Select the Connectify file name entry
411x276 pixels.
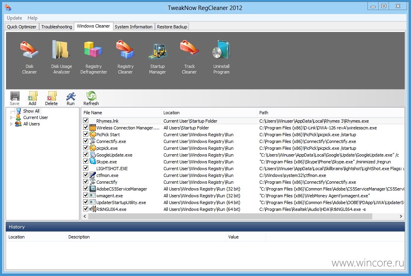(x=107, y=182)
